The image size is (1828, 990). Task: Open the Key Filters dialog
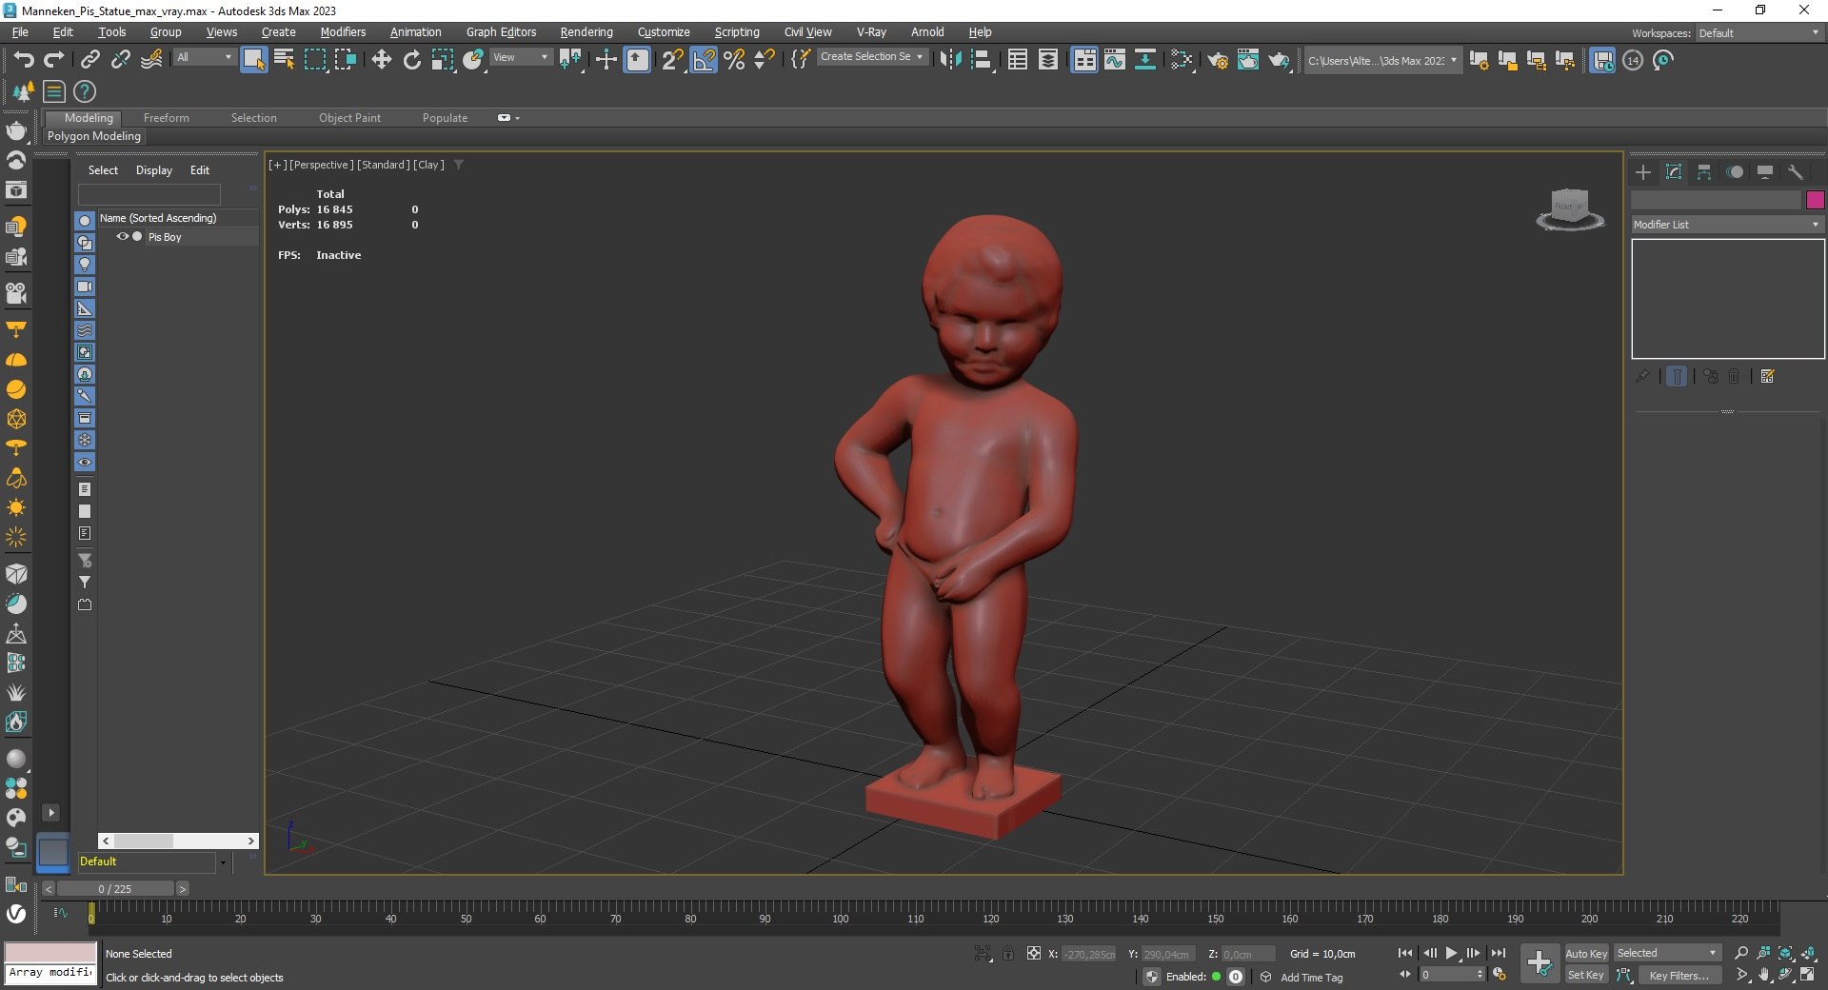pyautogui.click(x=1679, y=976)
